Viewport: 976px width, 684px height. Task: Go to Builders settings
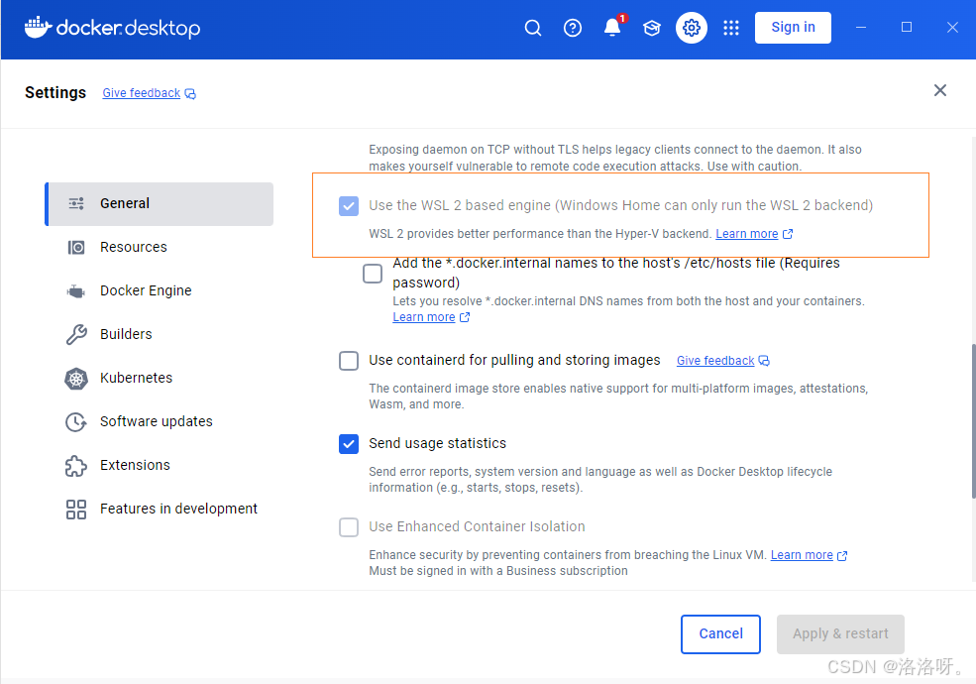[x=160, y=334]
